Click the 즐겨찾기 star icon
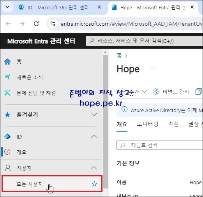 (7, 115)
